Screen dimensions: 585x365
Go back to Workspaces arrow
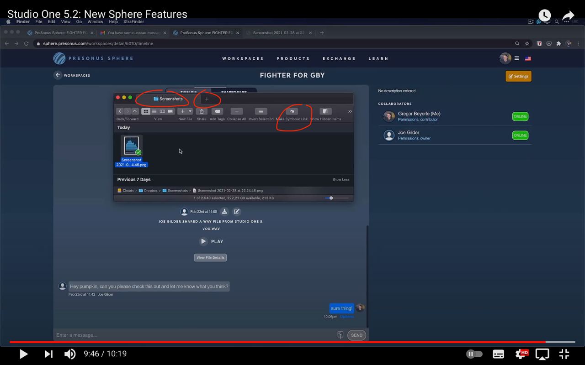tap(58, 75)
